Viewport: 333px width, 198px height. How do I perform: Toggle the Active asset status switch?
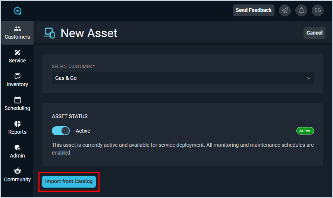pyautogui.click(x=61, y=131)
